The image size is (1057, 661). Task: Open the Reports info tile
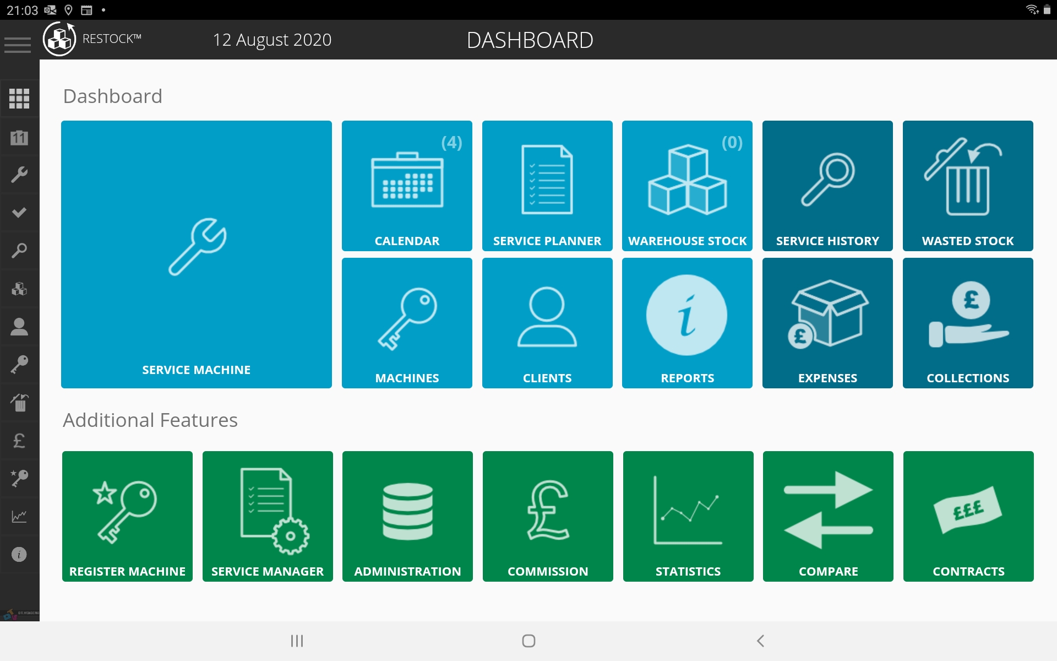click(x=687, y=323)
